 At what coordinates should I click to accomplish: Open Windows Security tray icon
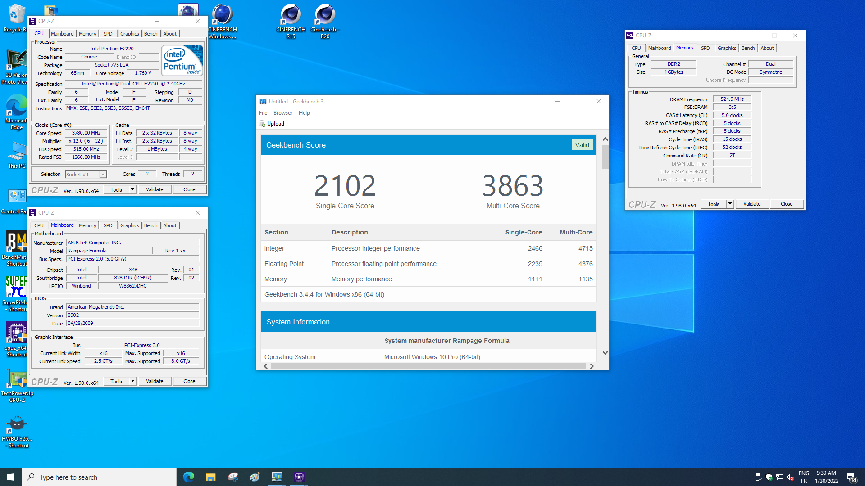pyautogui.click(x=769, y=477)
